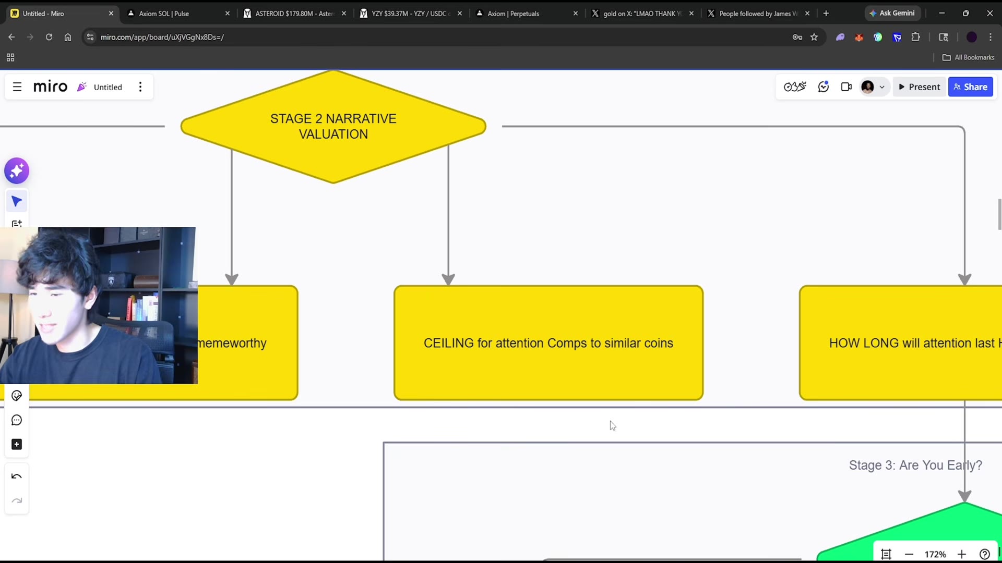1002x563 pixels.
Task: Open the main hamburger menu
Action: [17, 87]
